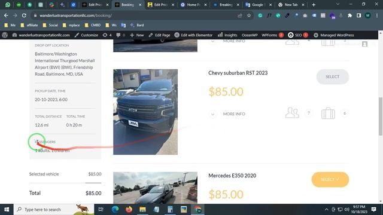Image resolution: width=383 pixels, height=215 pixels.
Task: Switch to the New Tab tab
Action: [x=291, y=5]
